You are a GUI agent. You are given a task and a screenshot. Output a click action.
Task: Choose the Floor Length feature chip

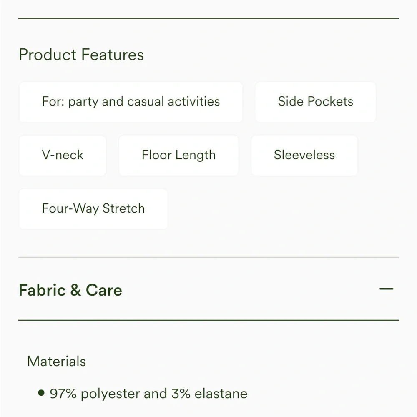pyautogui.click(x=178, y=155)
